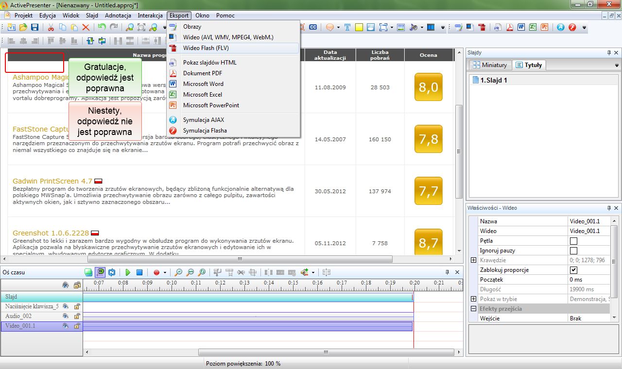Enable the Ignoruj pauzy checkbox
The width and height of the screenshot is (622, 369).
point(573,251)
